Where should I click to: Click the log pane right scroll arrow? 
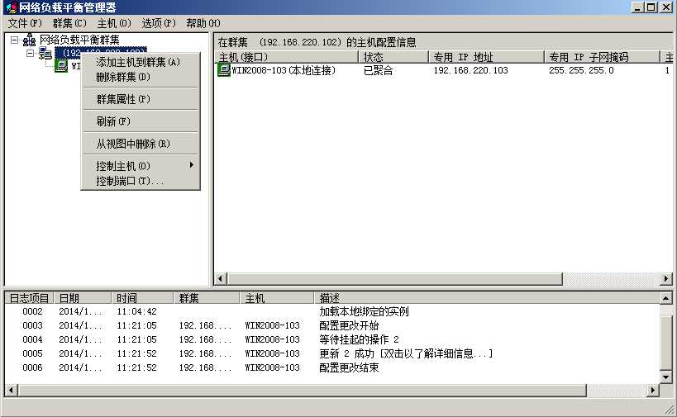click(653, 391)
